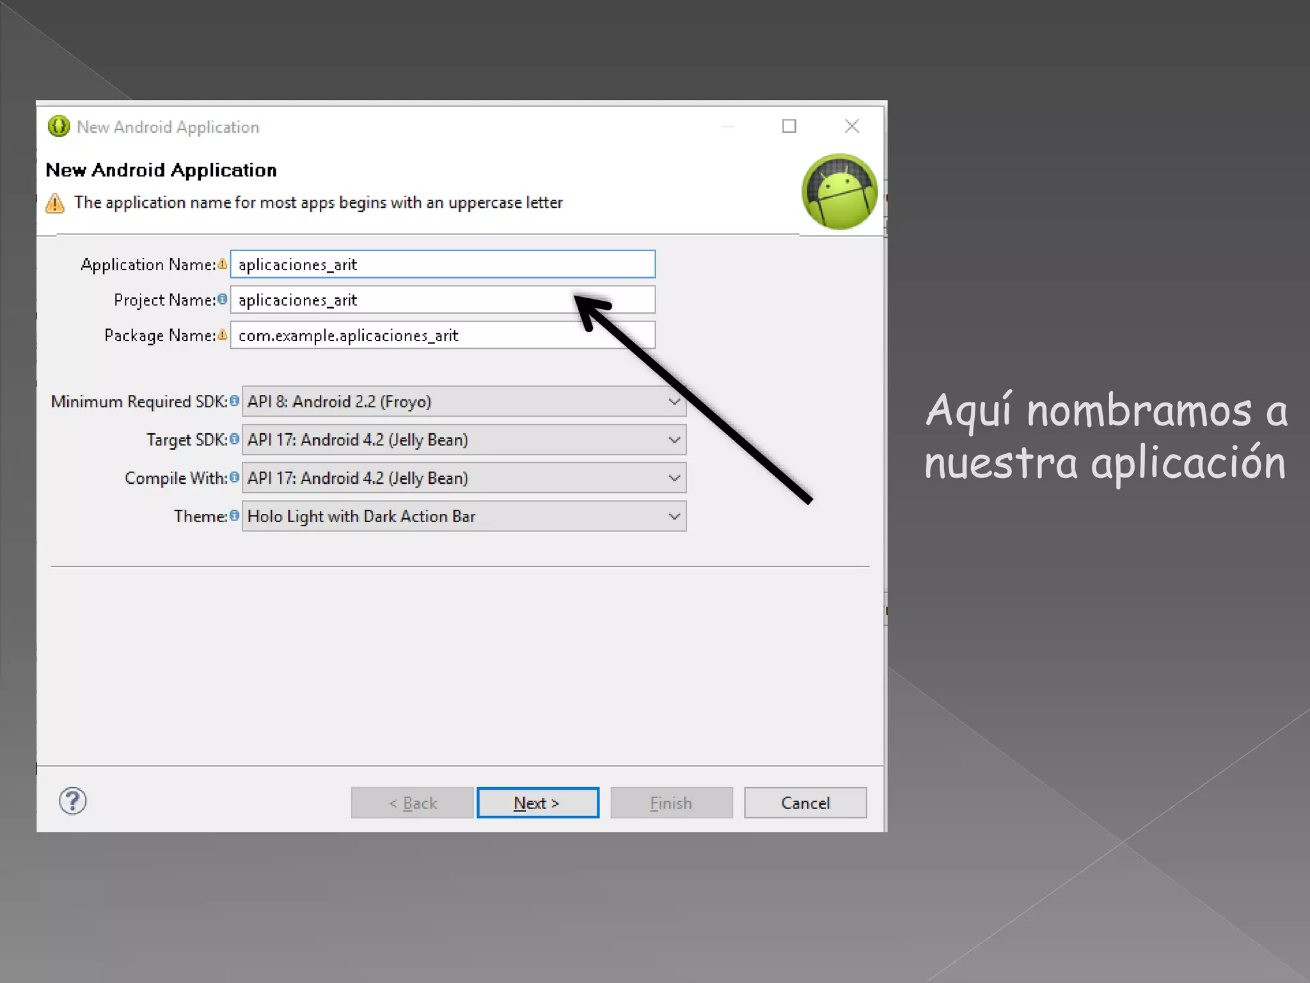Image resolution: width=1310 pixels, height=983 pixels.
Task: Click the Cancel button
Action: 805,803
